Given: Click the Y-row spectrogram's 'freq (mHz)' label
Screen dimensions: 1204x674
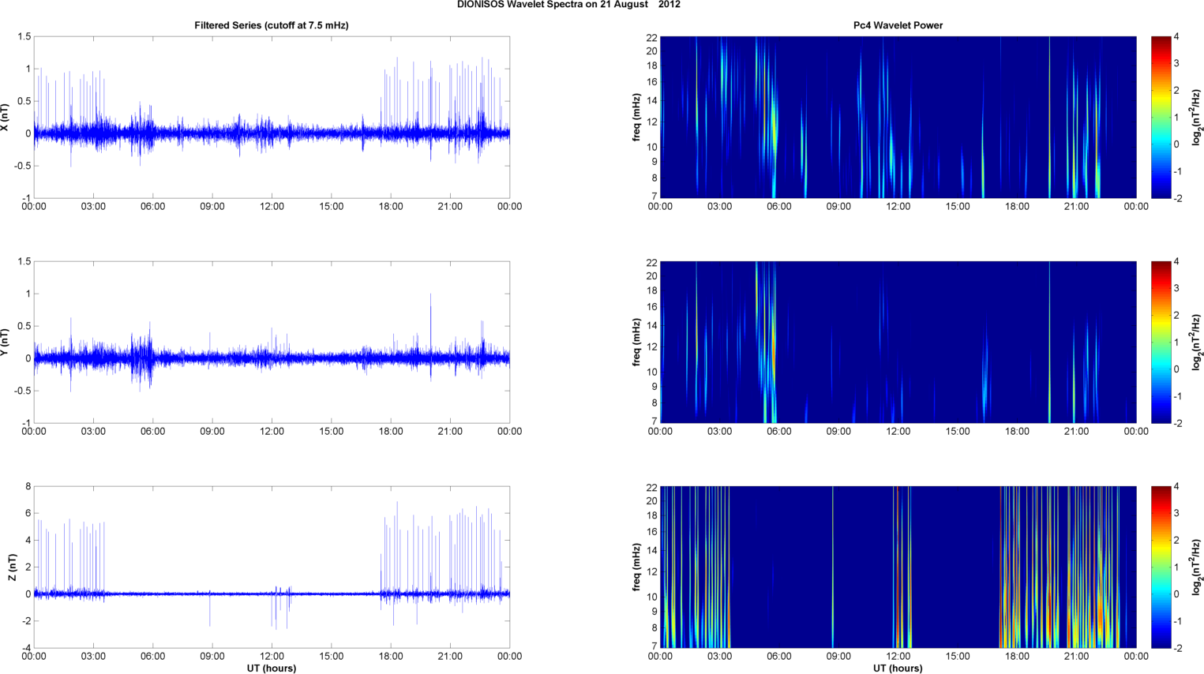Looking at the screenshot, I should pos(636,343).
